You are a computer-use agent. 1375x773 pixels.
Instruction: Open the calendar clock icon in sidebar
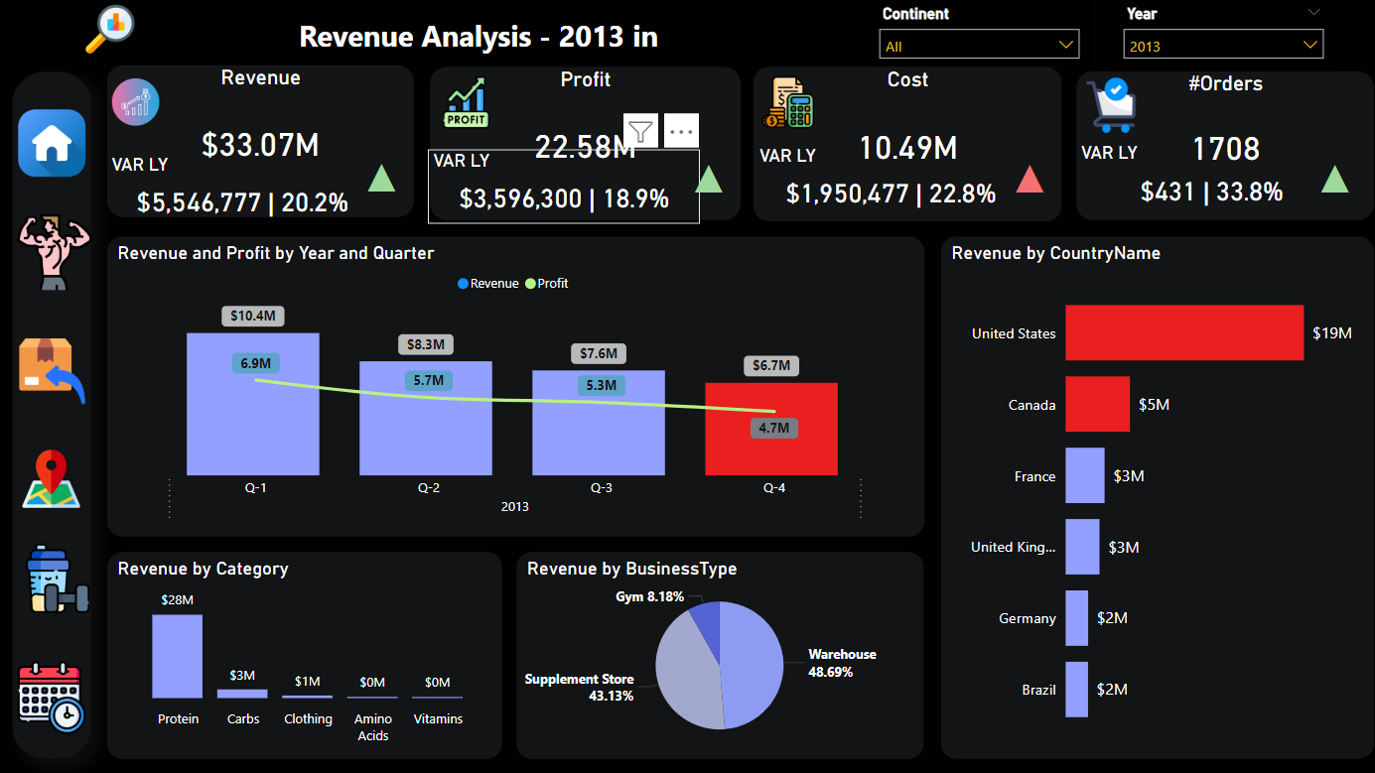coord(52,697)
